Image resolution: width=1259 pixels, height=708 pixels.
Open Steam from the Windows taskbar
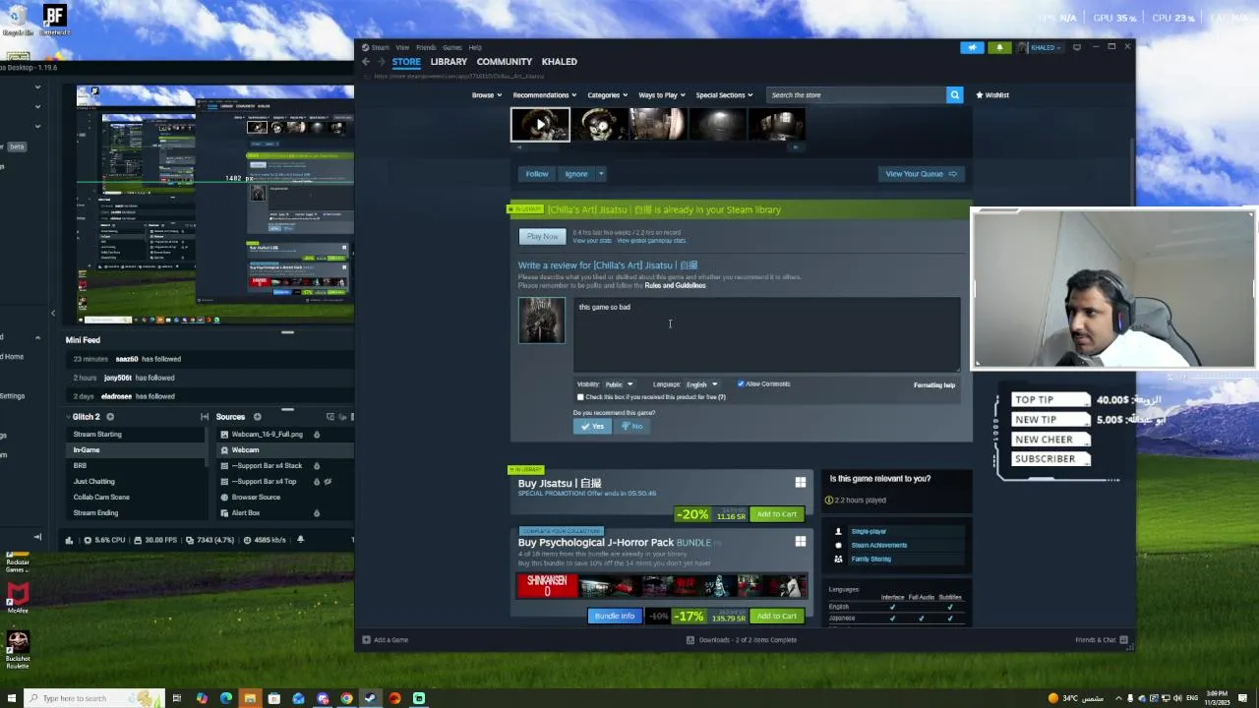371,698
